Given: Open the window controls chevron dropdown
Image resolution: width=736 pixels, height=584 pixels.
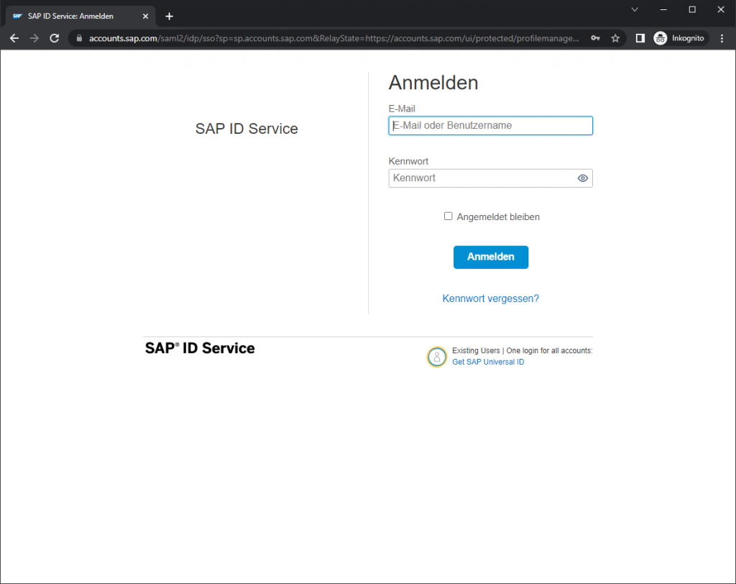Looking at the screenshot, I should click(x=635, y=9).
